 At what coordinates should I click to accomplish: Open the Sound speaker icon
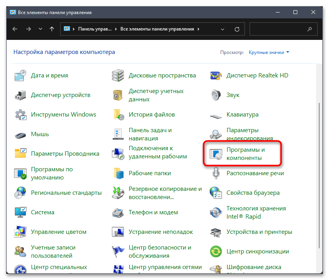click(x=216, y=95)
